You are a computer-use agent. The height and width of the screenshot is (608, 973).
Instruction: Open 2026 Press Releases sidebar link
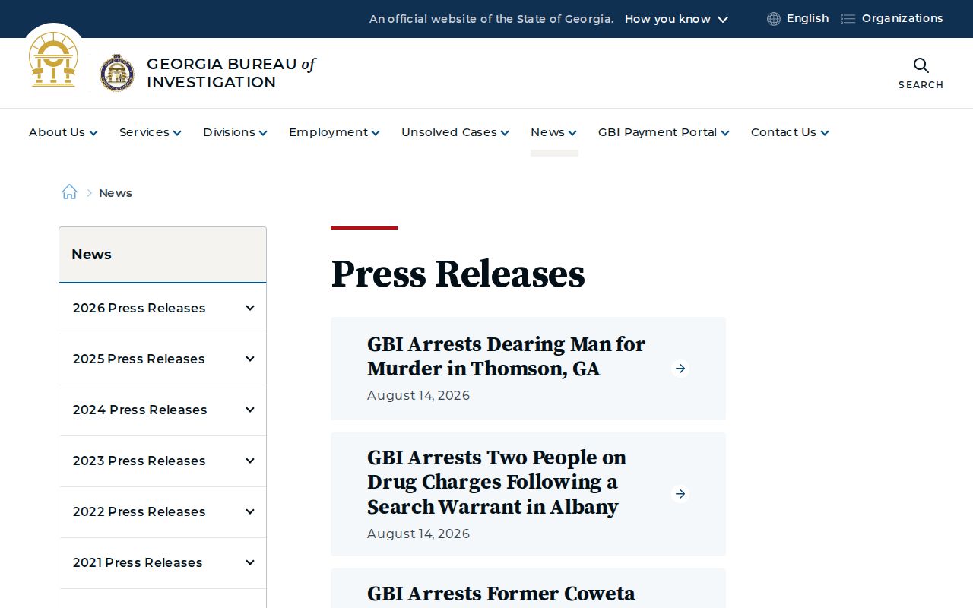pyautogui.click(x=139, y=308)
